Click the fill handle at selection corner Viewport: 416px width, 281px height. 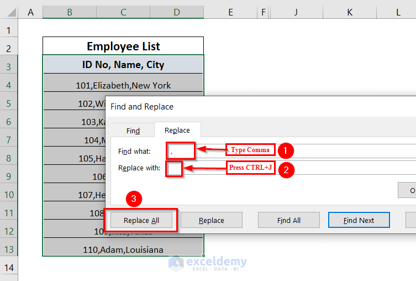[203, 256]
